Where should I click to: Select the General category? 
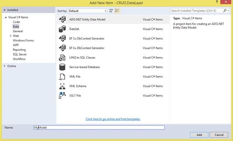[18, 31]
